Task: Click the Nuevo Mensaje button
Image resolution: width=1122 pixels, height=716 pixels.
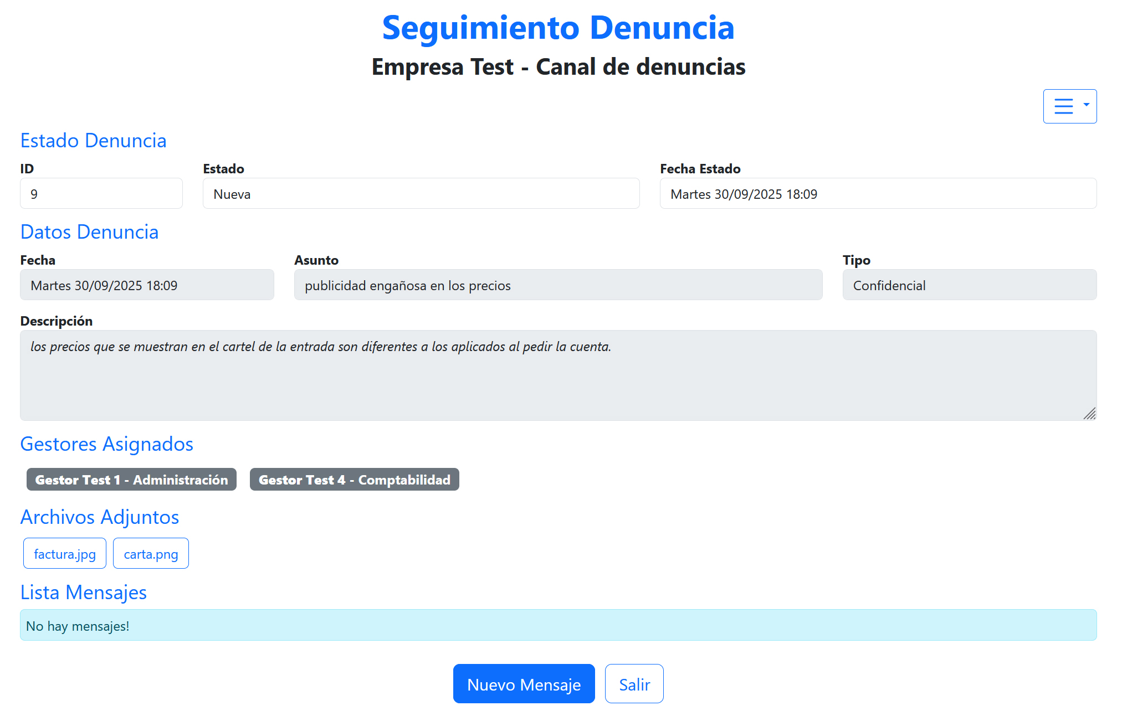Action: coord(523,683)
